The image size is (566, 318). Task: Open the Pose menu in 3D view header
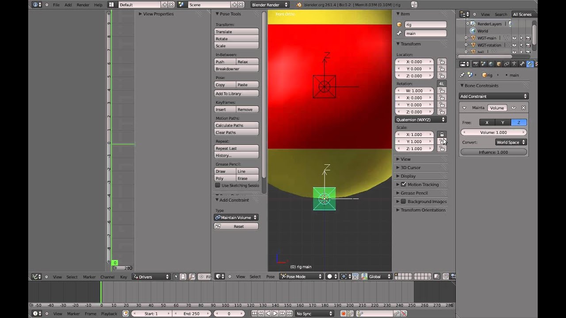point(270,276)
